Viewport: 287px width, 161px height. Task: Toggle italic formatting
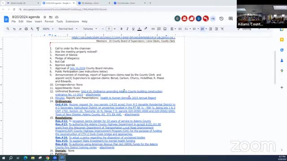(x=127, y=29)
